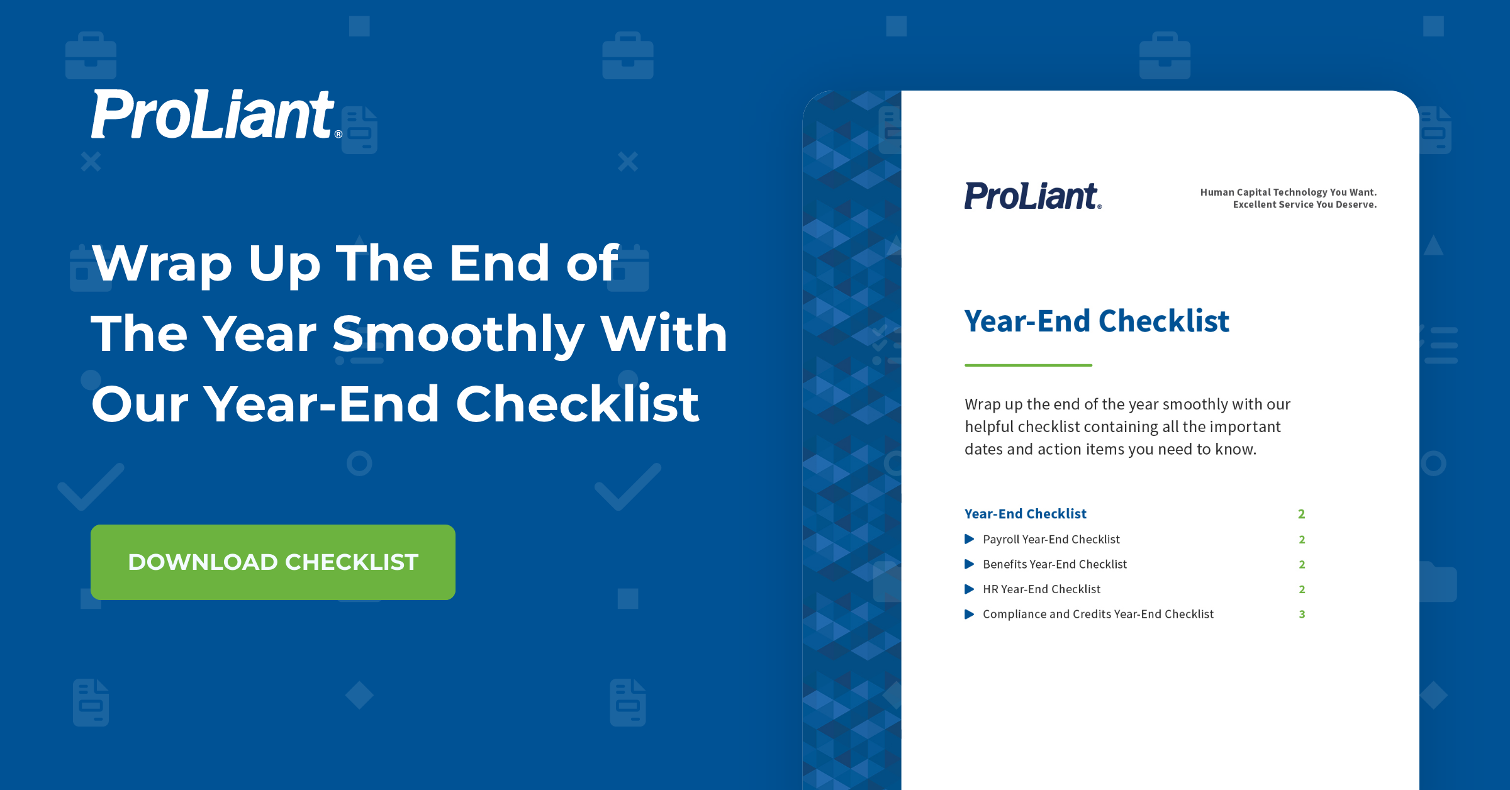Click the document icon bottom-left
The height and width of the screenshot is (790, 1510).
point(91,702)
